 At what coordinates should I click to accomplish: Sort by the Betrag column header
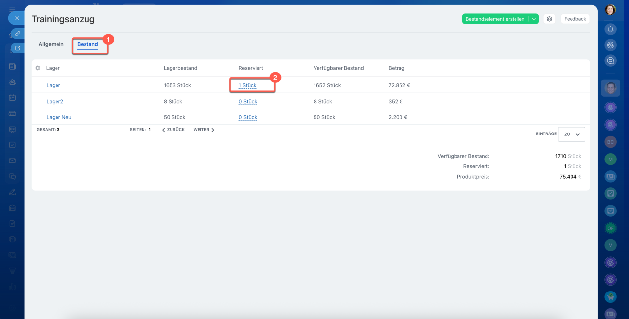click(x=397, y=68)
